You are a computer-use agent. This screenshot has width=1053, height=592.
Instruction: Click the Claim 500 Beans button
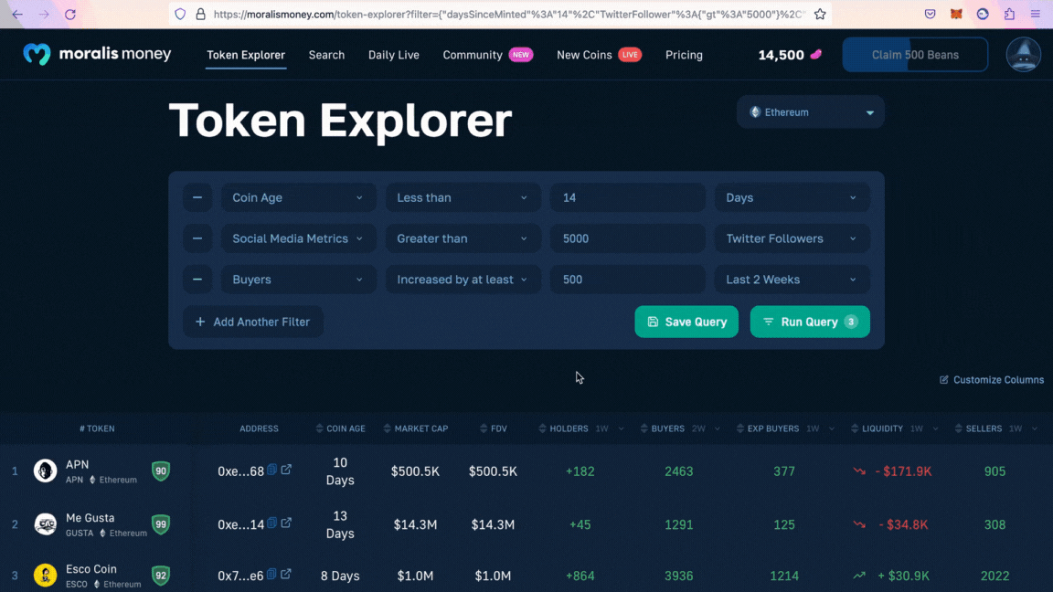915,55
